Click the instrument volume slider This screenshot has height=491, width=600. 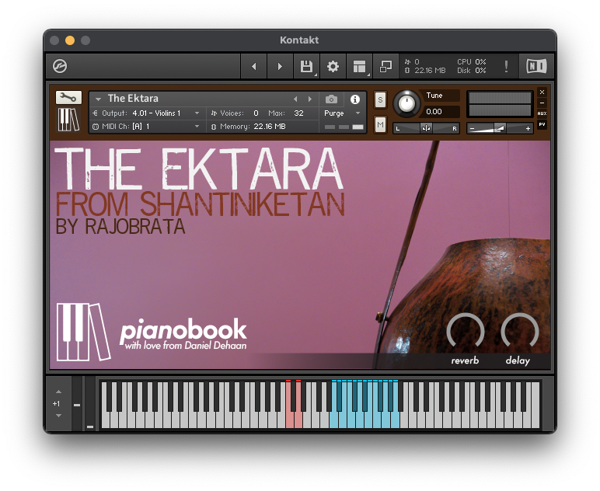tap(500, 128)
